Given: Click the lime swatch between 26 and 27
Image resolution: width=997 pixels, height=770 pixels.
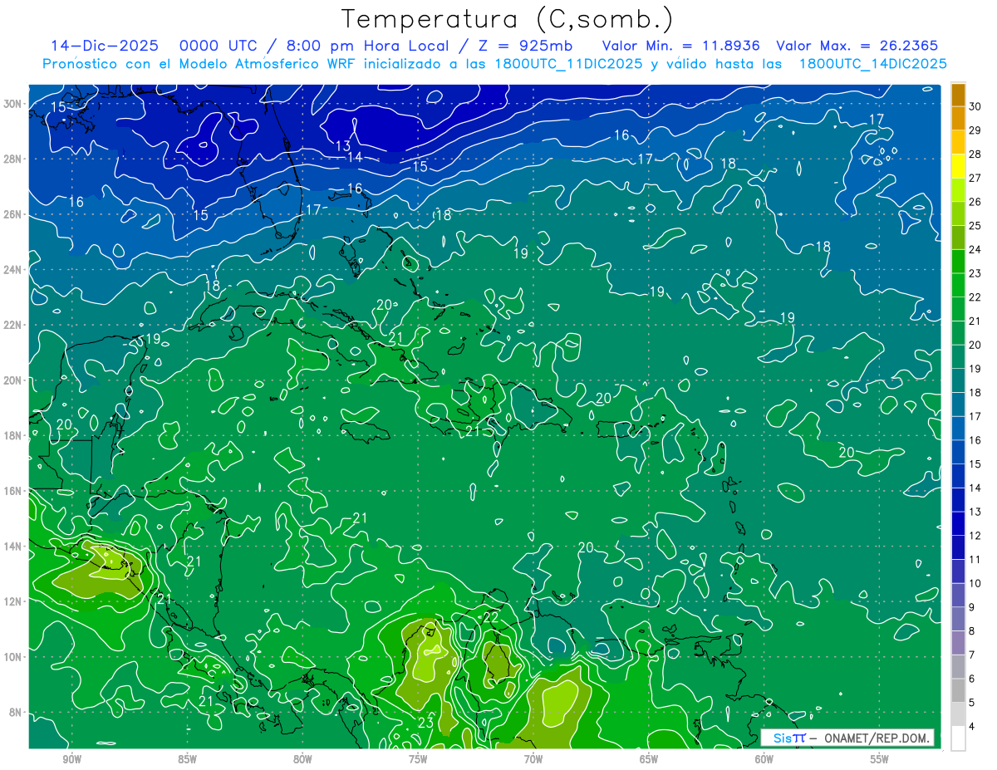Looking at the screenshot, I should click(x=958, y=190).
